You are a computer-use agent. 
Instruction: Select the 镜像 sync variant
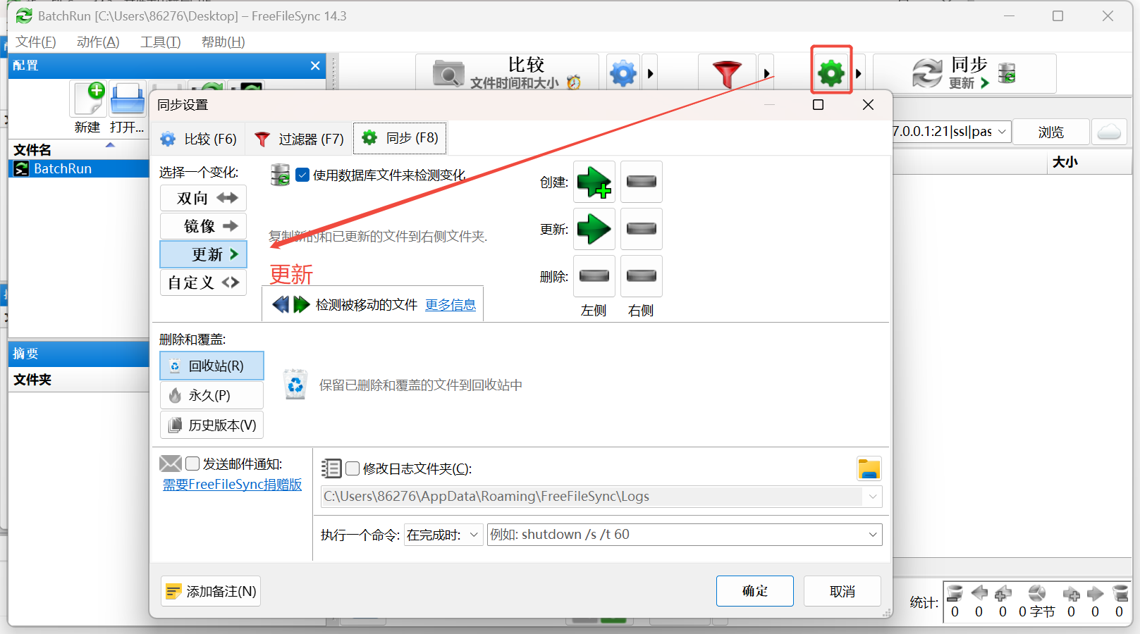coord(203,226)
